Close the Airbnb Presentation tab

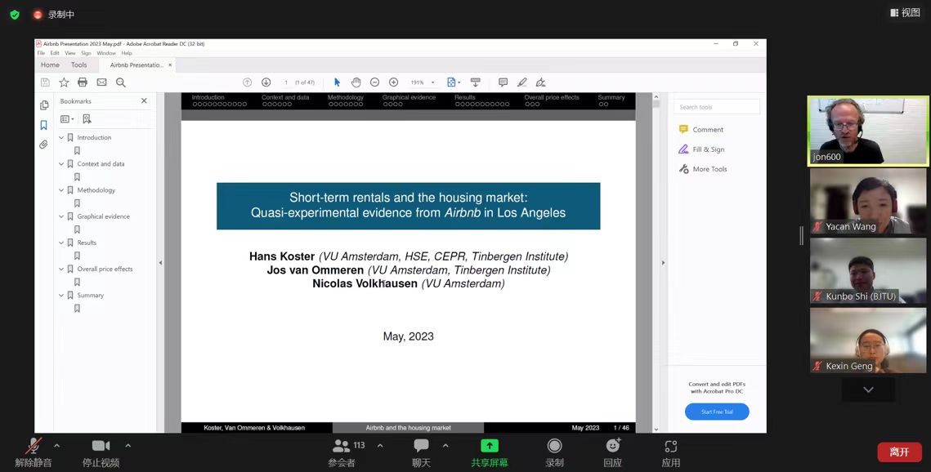170,65
